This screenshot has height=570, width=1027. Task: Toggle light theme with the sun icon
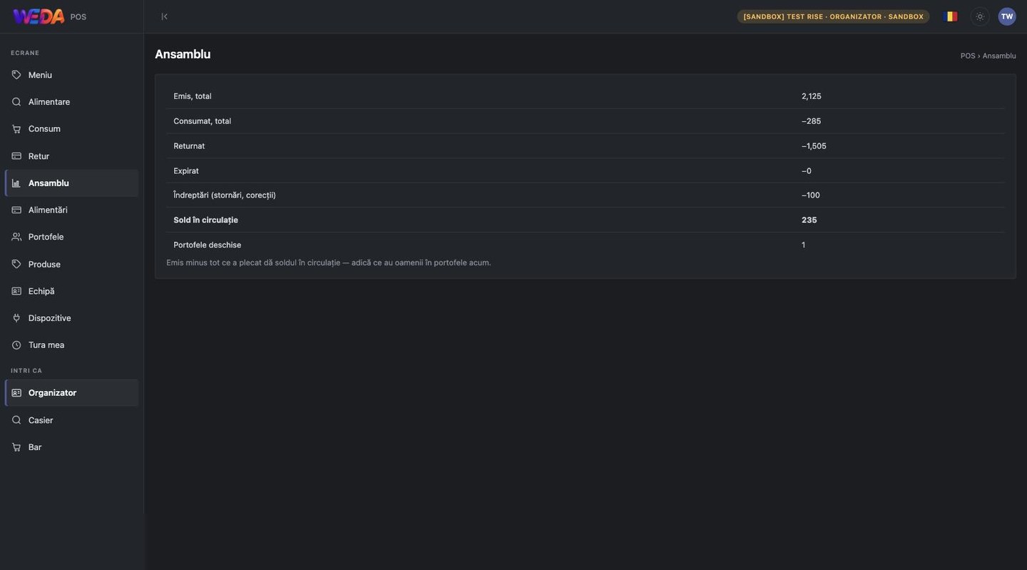pyautogui.click(x=980, y=16)
